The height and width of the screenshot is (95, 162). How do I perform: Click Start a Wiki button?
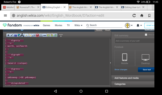[x=149, y=25]
